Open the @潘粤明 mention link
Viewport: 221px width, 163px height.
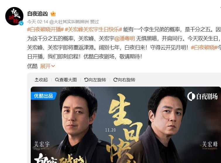124,38
